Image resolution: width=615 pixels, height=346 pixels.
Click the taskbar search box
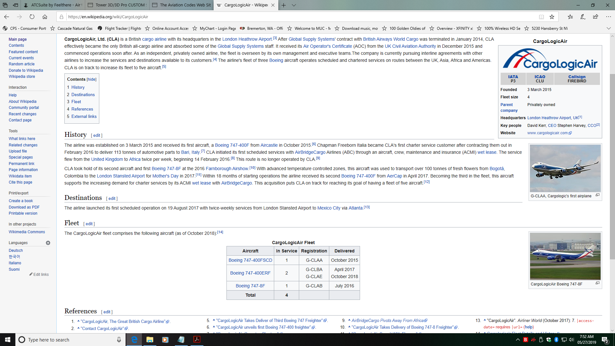click(70, 340)
